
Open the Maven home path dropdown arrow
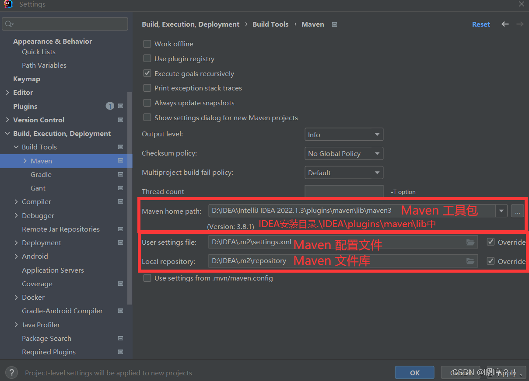point(501,211)
